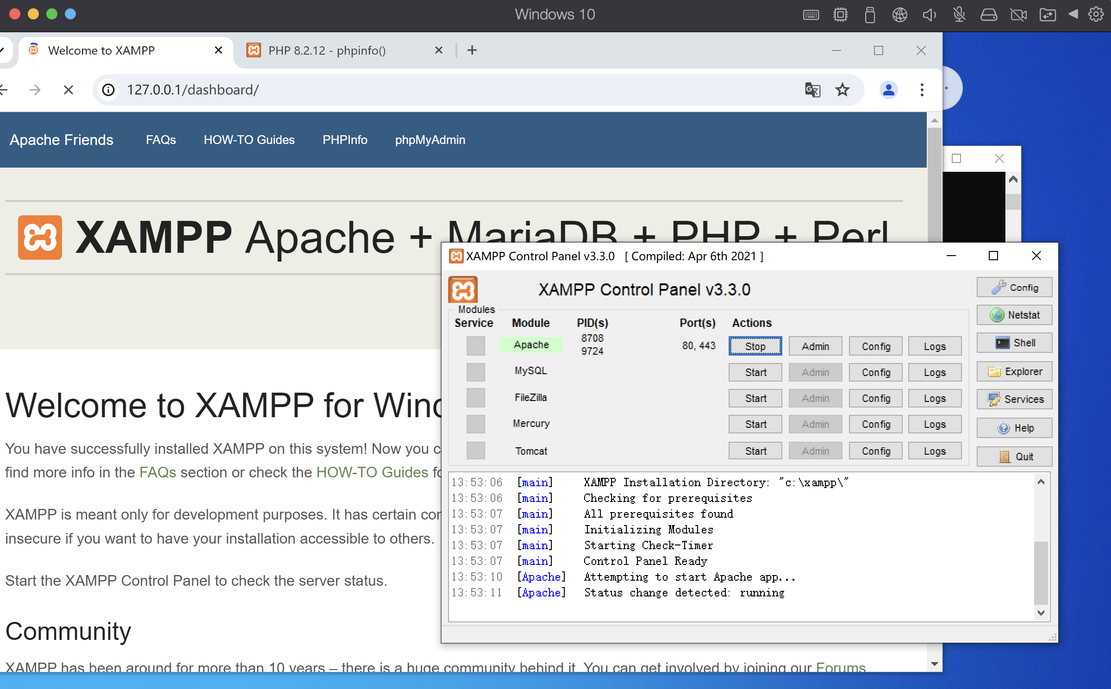Toggle the Mercury service checkbox

click(x=475, y=424)
